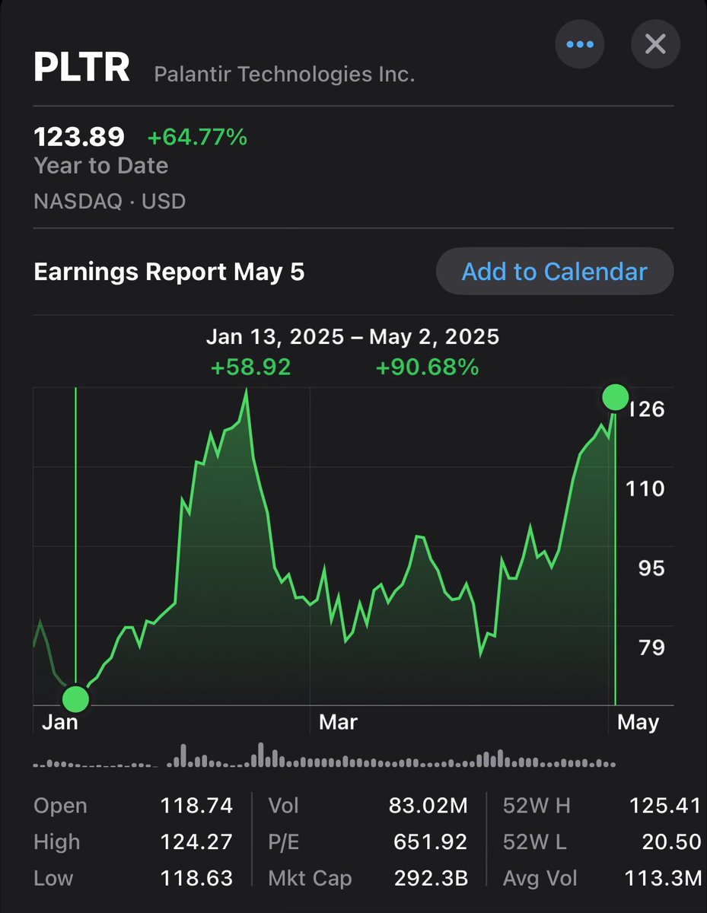Tap the 123.89 current price
The image size is (707, 913).
point(79,137)
